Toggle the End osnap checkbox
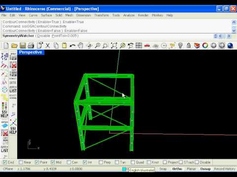Screen dimensions: 237x177 point(5,162)
